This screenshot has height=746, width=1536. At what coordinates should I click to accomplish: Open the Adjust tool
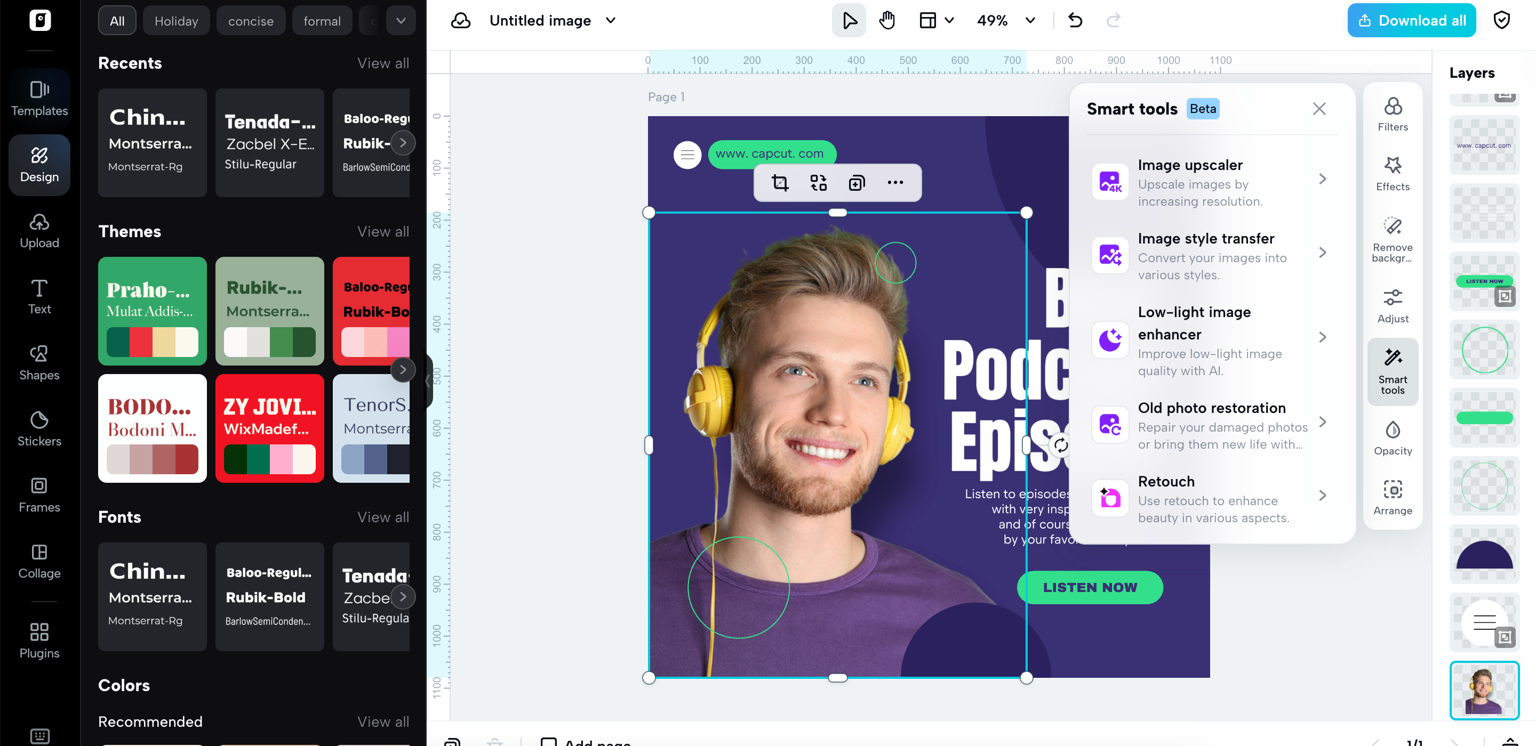[1393, 306]
